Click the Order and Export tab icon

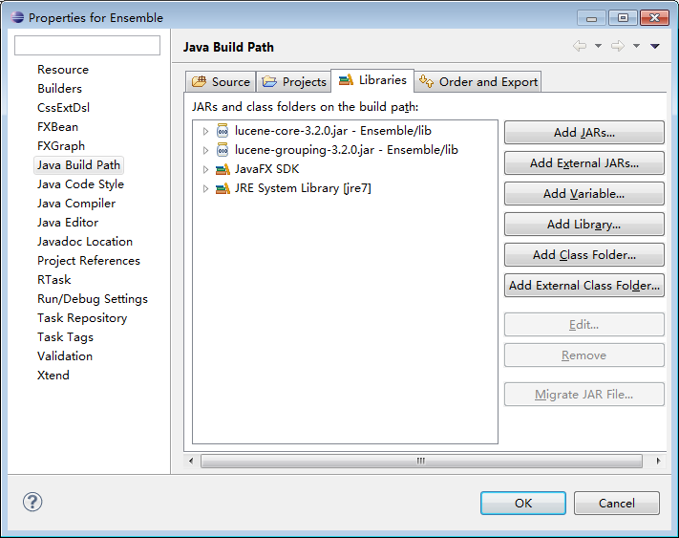[426, 81]
